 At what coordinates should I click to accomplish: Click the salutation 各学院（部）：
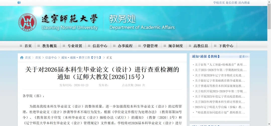point(34,96)
